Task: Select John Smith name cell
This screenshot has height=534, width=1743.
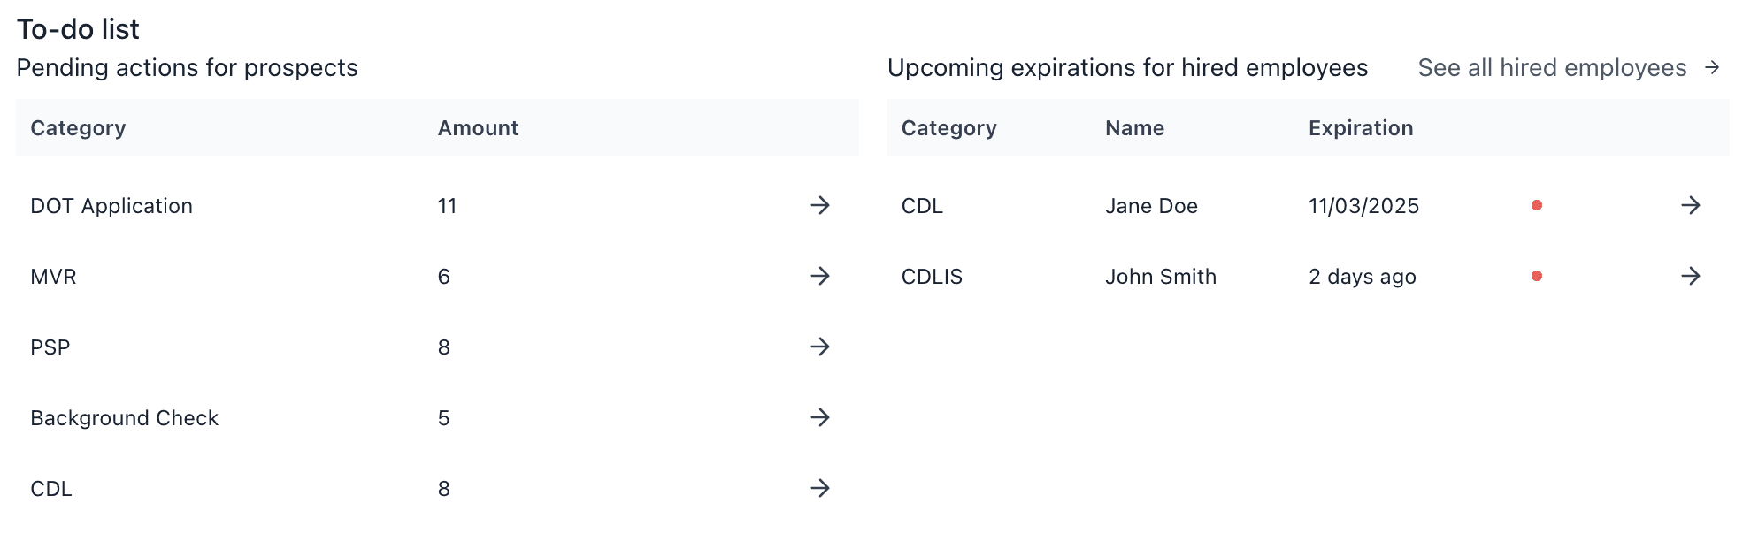Action: (1161, 277)
